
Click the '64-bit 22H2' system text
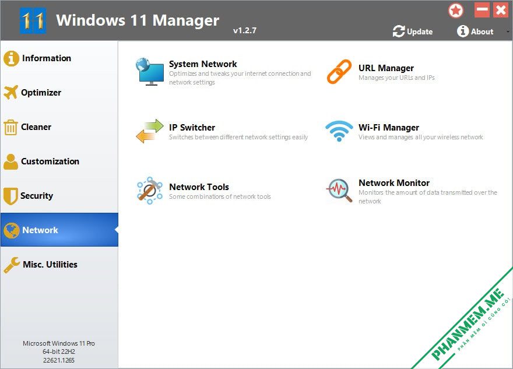(59, 352)
